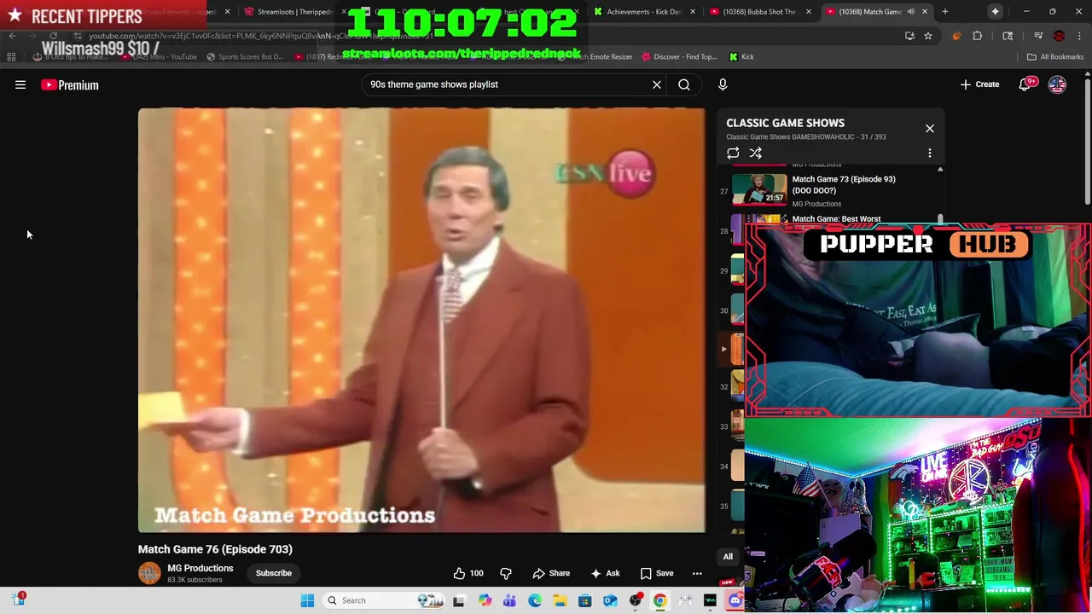Open the MG Productions channel name link
This screenshot has height=614, width=1092.
coord(200,568)
